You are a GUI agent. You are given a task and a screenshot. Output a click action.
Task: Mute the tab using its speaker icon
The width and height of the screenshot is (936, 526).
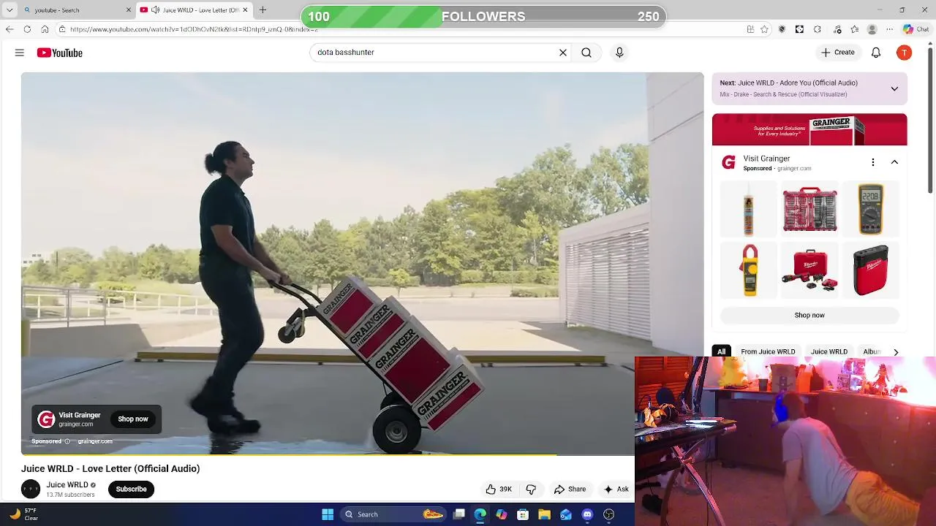(x=155, y=10)
